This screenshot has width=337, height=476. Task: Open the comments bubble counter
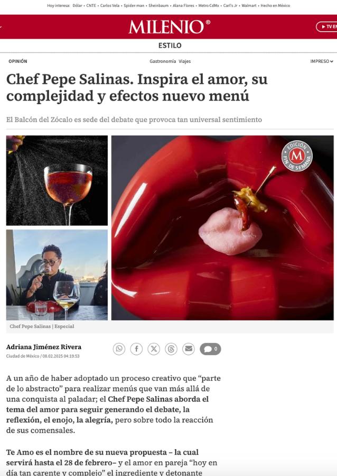tap(210, 349)
